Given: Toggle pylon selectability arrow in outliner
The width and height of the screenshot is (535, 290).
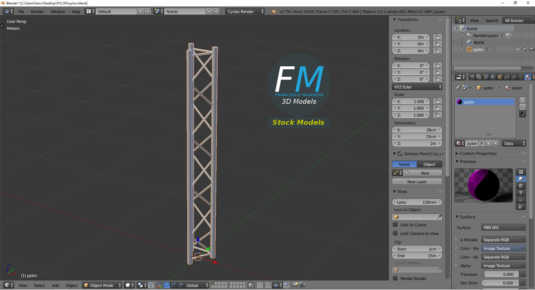Looking at the screenshot, I should point(525,49).
